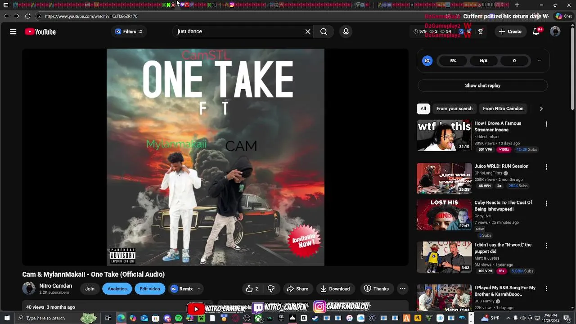Click the Thanks button

[376, 289]
